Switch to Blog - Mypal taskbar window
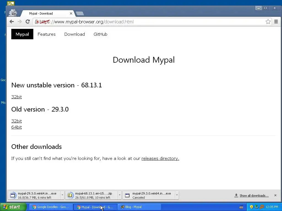Viewport: 282px width, 211px height. 139,207
